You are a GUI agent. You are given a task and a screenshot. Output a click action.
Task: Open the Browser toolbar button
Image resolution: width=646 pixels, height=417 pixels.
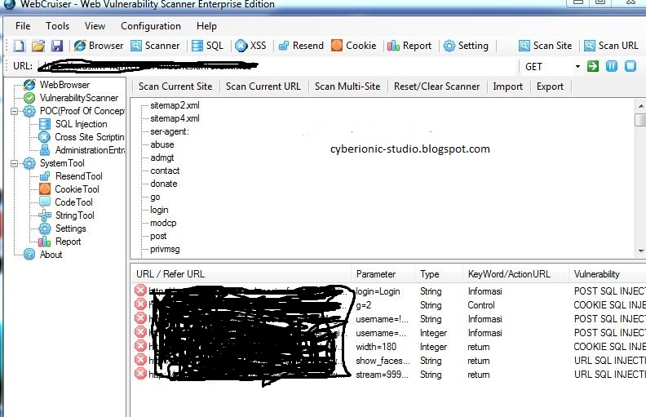coord(99,46)
